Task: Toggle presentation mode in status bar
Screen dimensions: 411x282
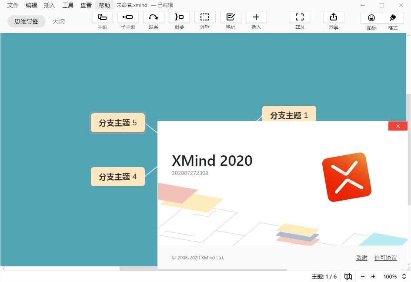Action: pos(348,276)
